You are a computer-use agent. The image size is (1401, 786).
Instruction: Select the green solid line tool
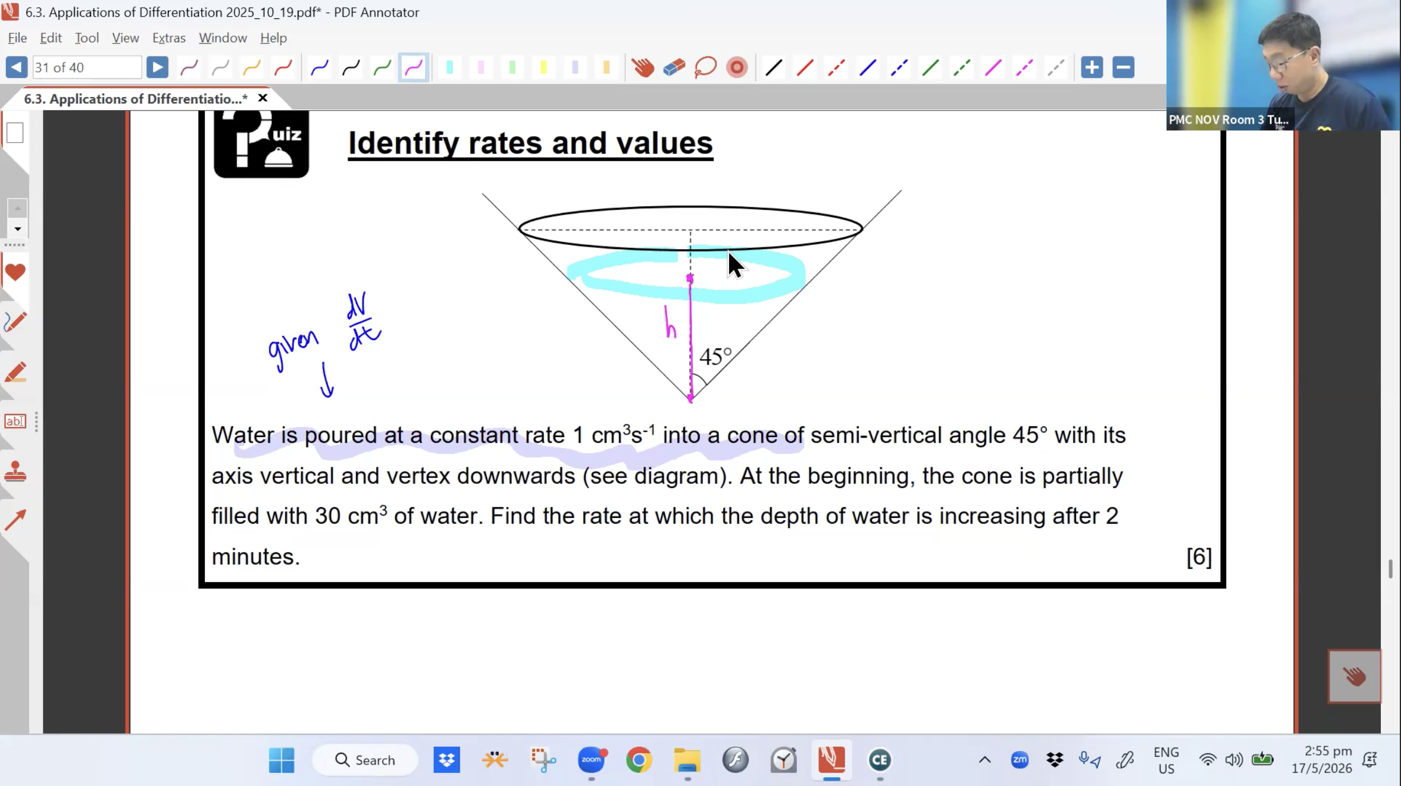930,67
